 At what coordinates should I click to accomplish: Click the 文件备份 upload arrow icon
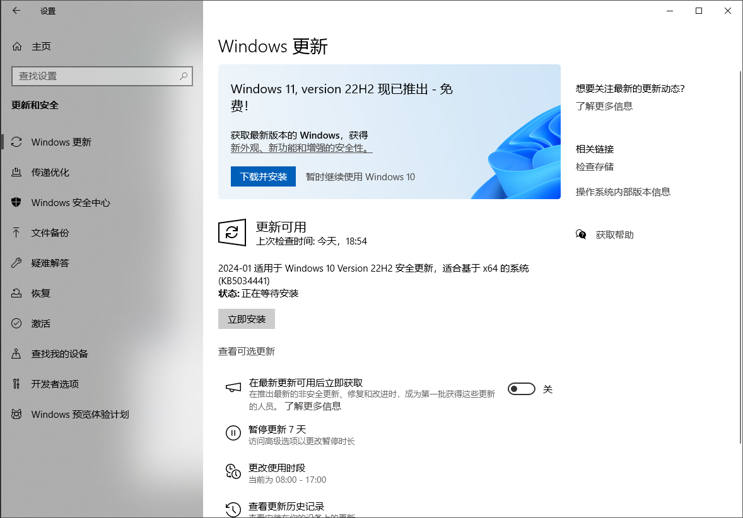17,233
